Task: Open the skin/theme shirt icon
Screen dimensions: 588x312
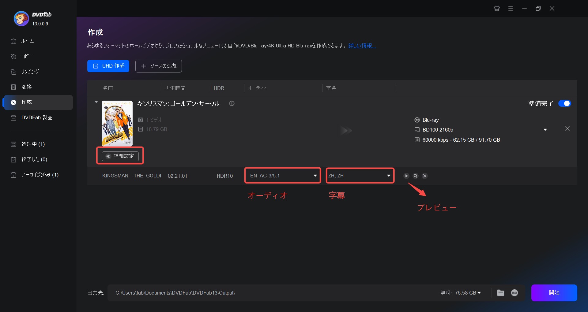Action: coord(497,9)
